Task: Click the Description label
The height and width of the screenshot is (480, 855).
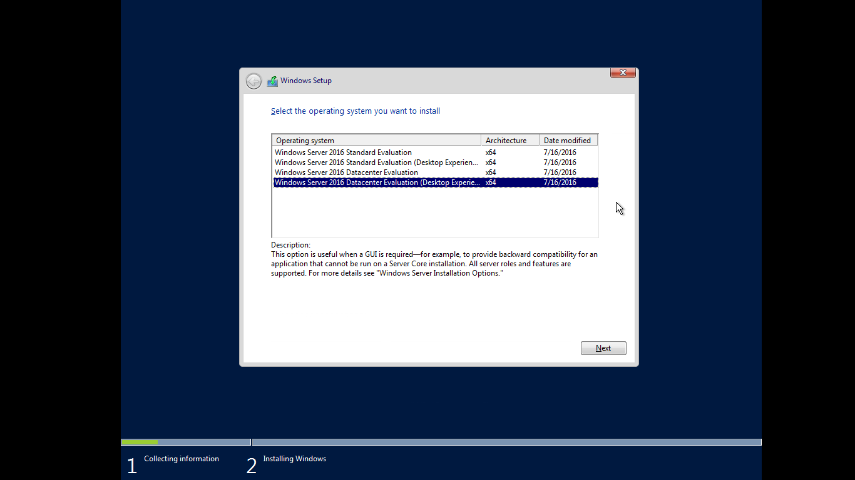Action: click(x=290, y=245)
